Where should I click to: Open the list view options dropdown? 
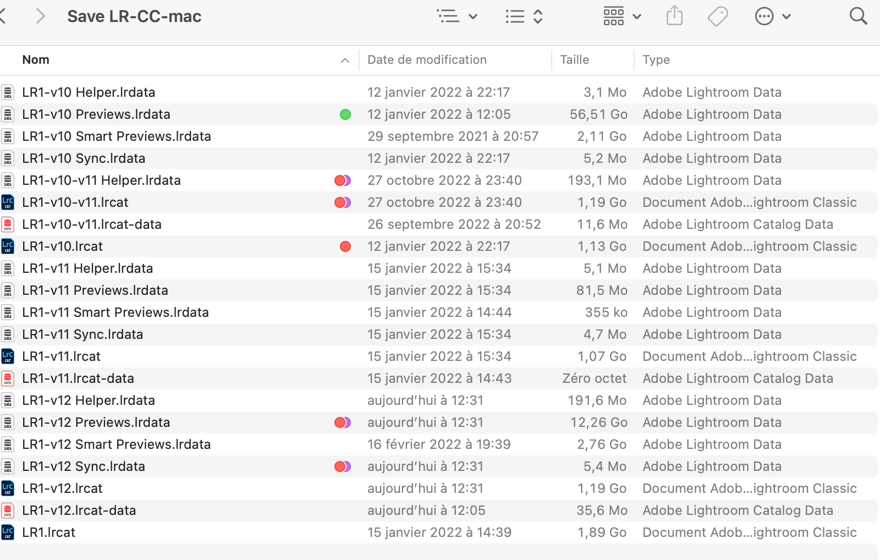pos(457,17)
